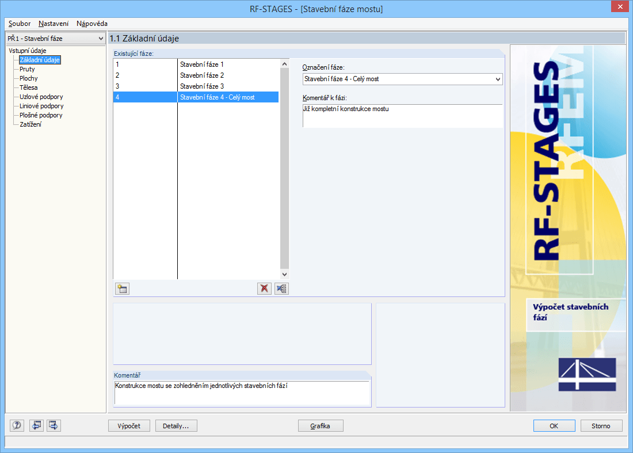Select Zatížení in the navigator tree
The height and width of the screenshot is (453, 633).
(30, 124)
